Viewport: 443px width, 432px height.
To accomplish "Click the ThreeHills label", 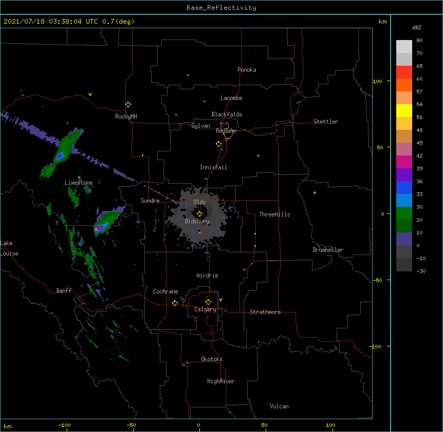I will click(x=274, y=214).
